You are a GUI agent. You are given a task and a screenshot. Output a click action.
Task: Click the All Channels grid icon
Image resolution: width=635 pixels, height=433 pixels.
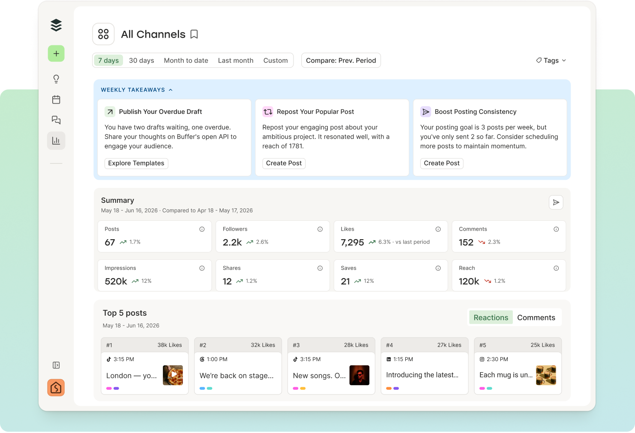[x=103, y=34]
